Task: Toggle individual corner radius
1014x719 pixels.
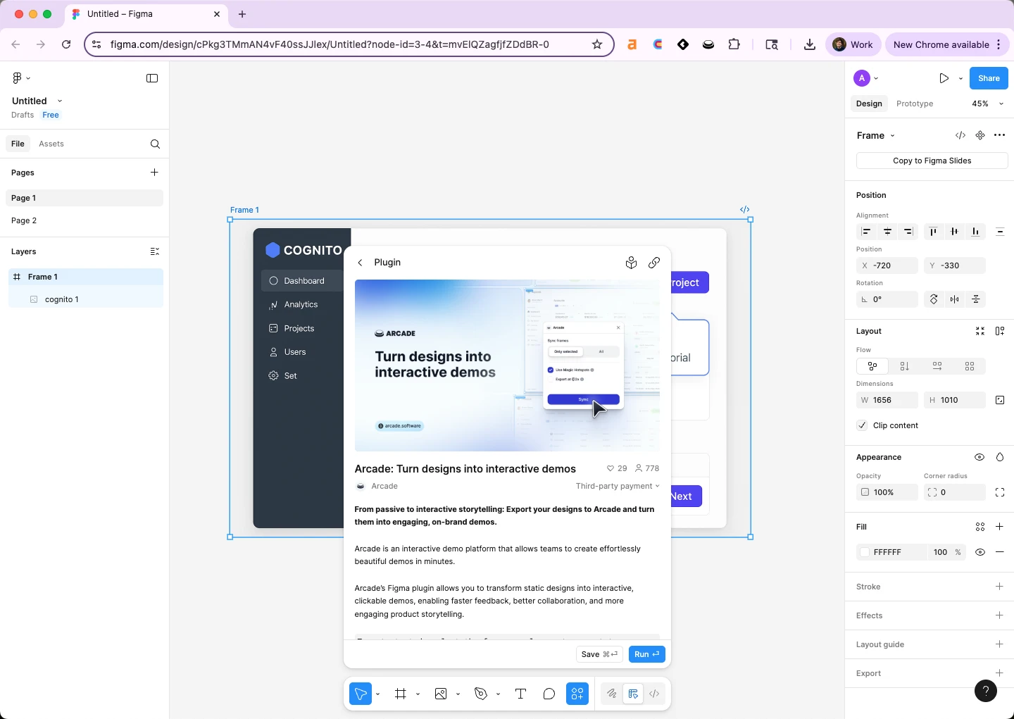Action: (1000, 492)
